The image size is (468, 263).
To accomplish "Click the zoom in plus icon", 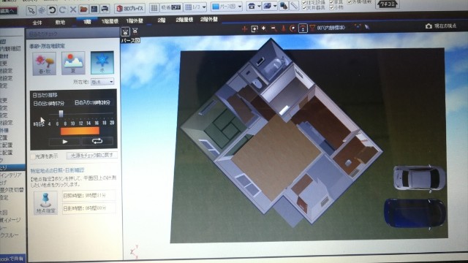I will pyautogui.click(x=263, y=28).
